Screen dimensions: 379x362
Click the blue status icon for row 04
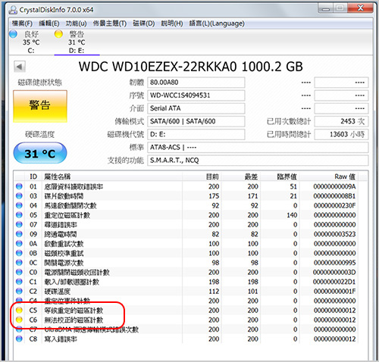(x=19, y=205)
